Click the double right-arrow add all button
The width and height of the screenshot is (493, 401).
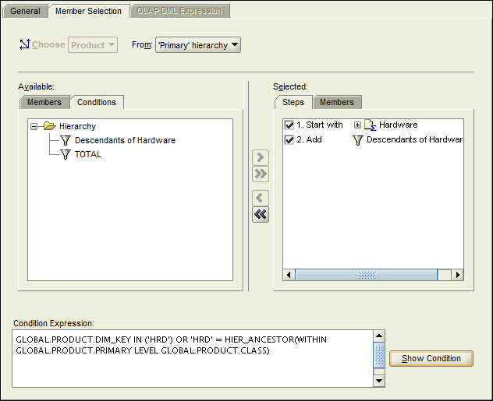[x=261, y=174]
